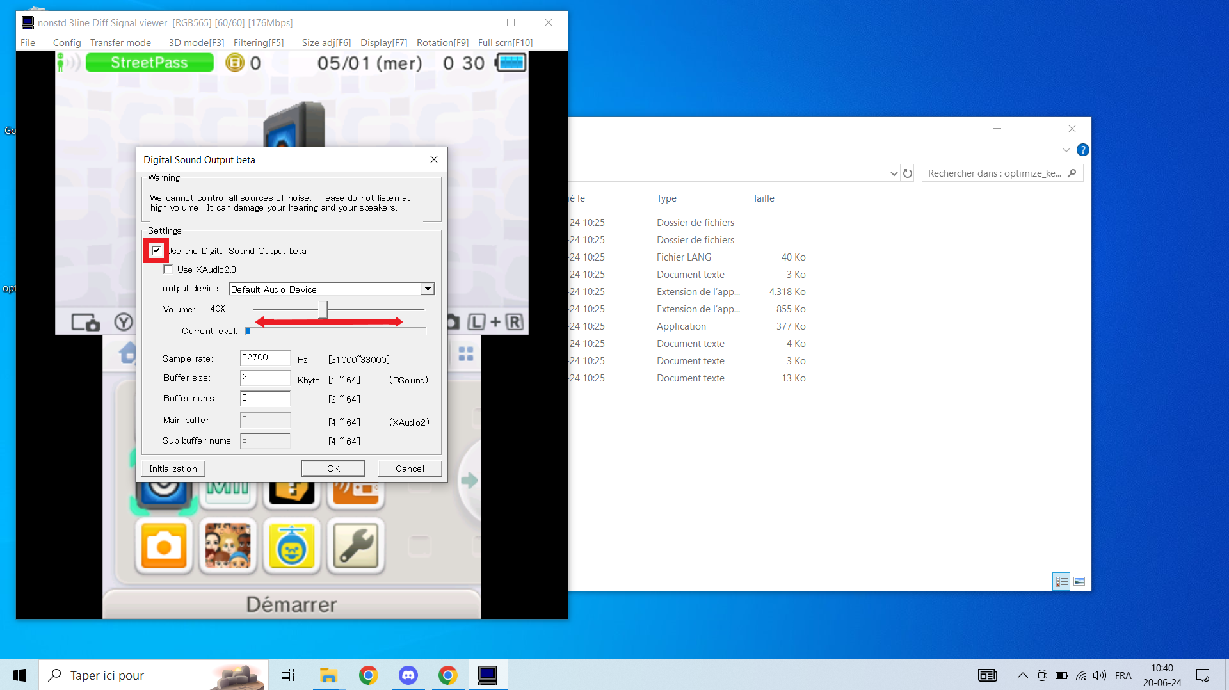Expand the output device dropdown
The image size is (1229, 690).
click(428, 289)
